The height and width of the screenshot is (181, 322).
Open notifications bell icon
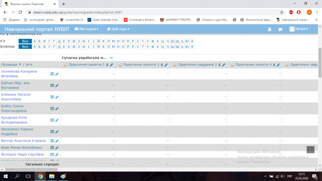tap(270, 29)
